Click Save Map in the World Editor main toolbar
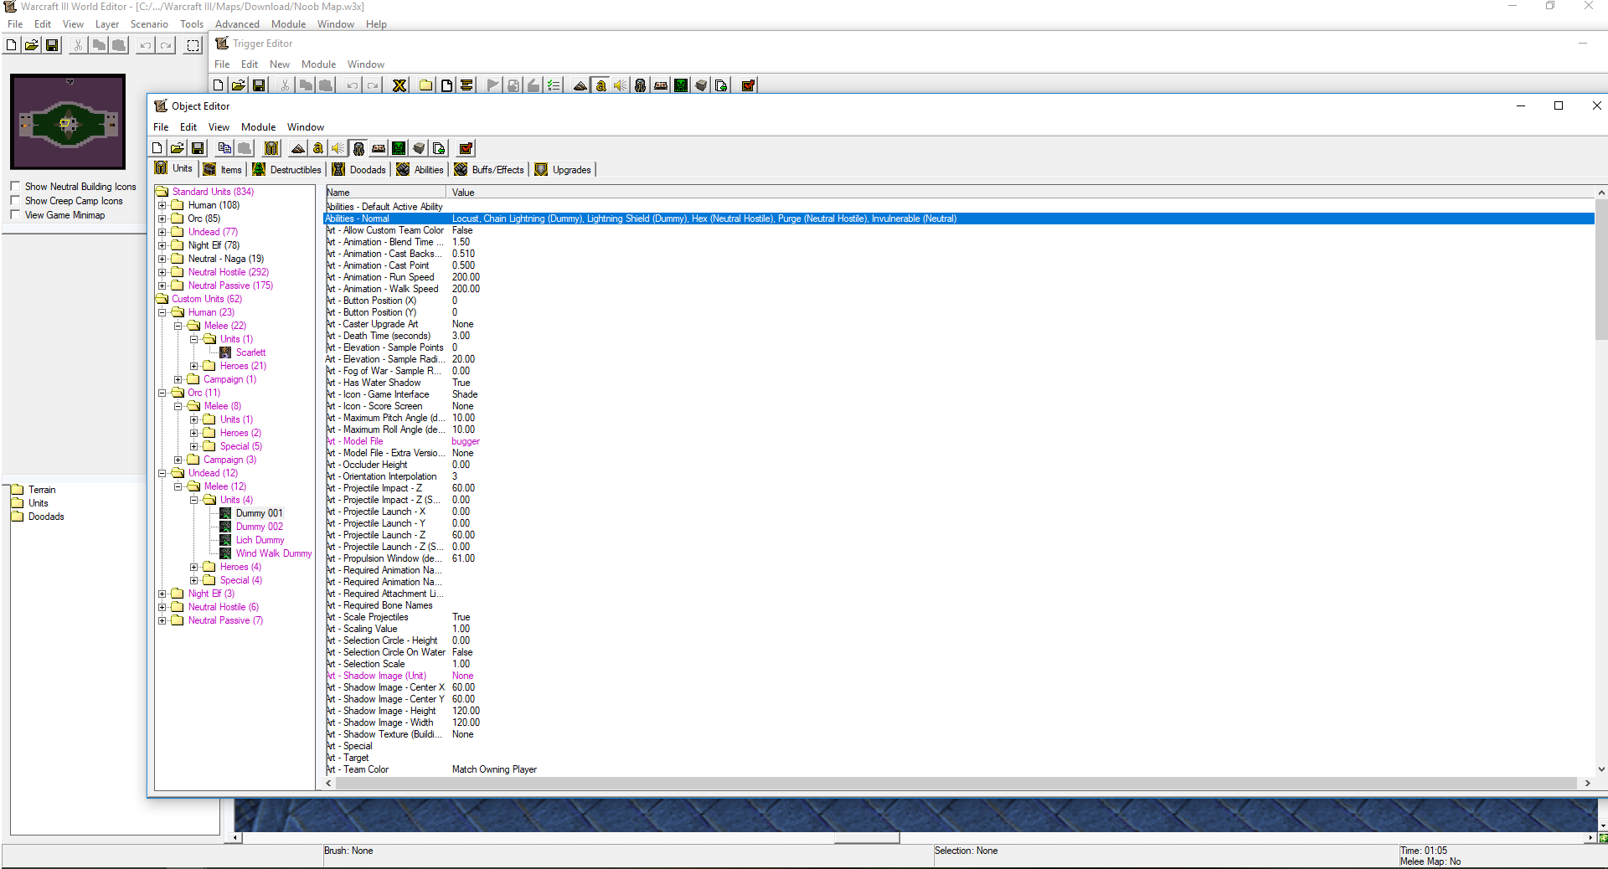The image size is (1608, 869). click(52, 45)
